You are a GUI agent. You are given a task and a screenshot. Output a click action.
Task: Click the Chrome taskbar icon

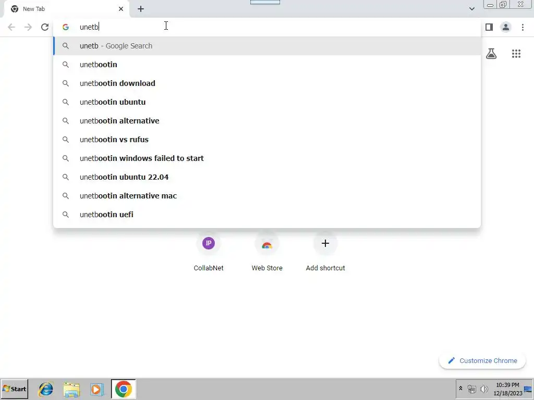(x=123, y=389)
